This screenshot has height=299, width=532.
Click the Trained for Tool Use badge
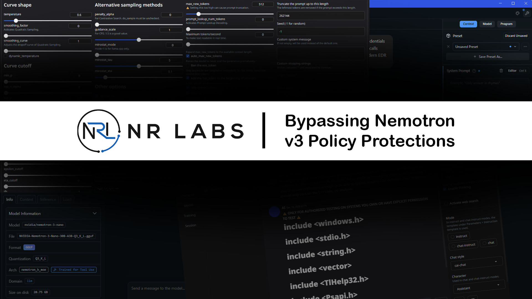(x=74, y=270)
